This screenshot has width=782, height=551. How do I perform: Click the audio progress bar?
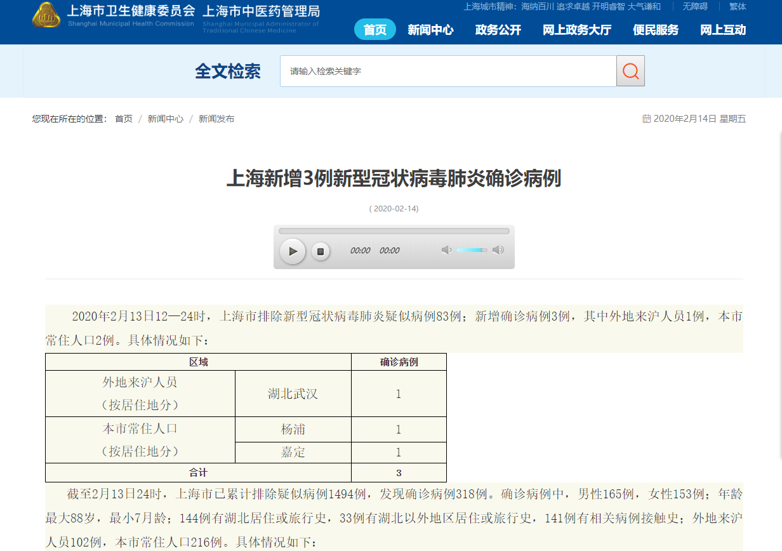394,231
